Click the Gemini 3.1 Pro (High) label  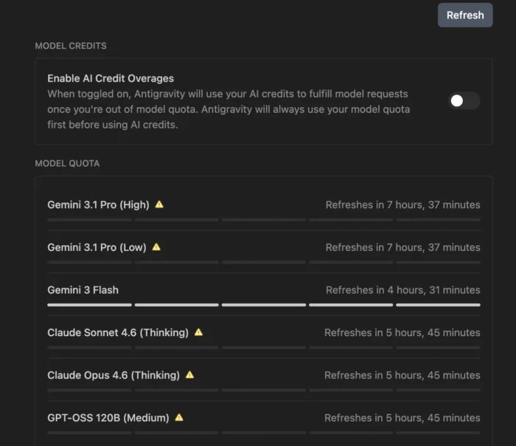pos(98,205)
